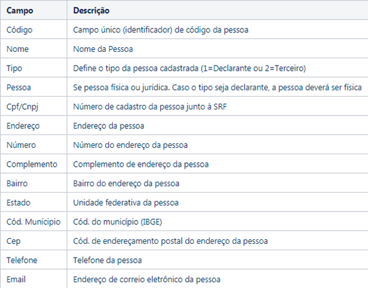The width and height of the screenshot is (368, 288).
Task: Click the 'Unidade federativa da pessoa' description
Action: [x=126, y=202]
